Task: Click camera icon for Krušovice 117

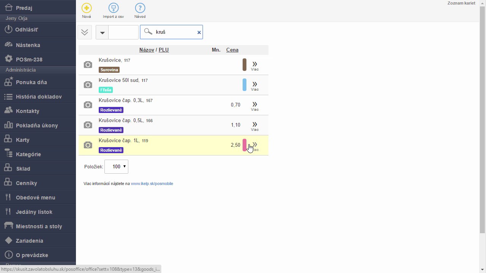Action: 88,65
